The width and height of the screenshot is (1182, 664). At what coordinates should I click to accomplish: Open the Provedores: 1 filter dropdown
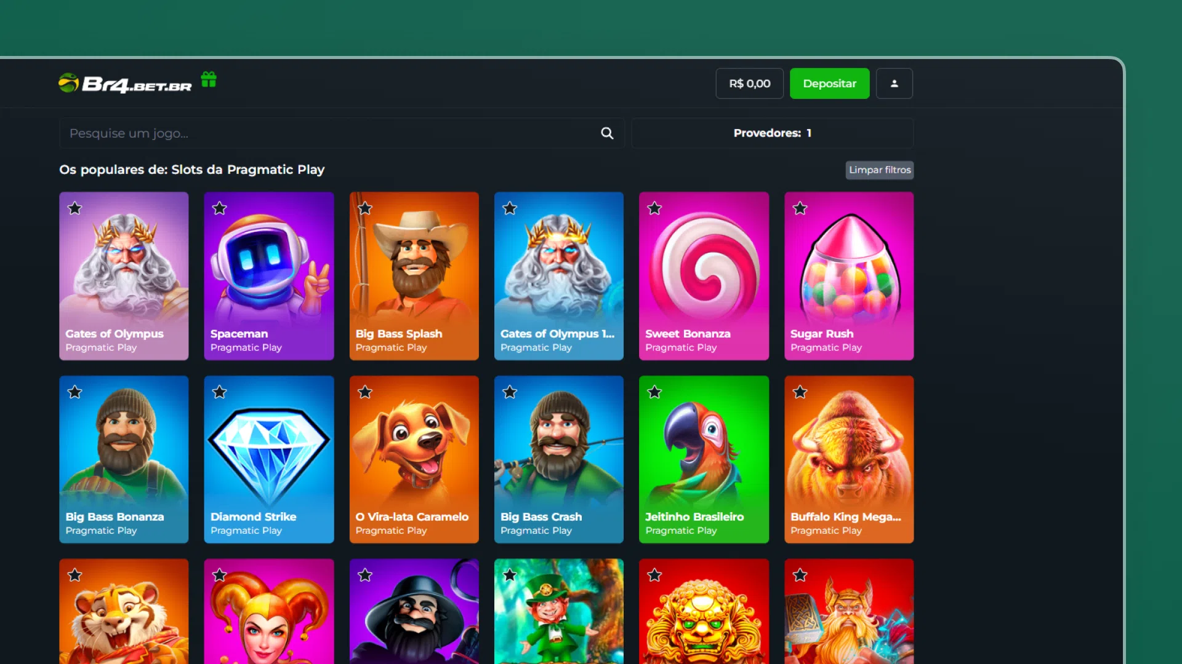[772, 133]
